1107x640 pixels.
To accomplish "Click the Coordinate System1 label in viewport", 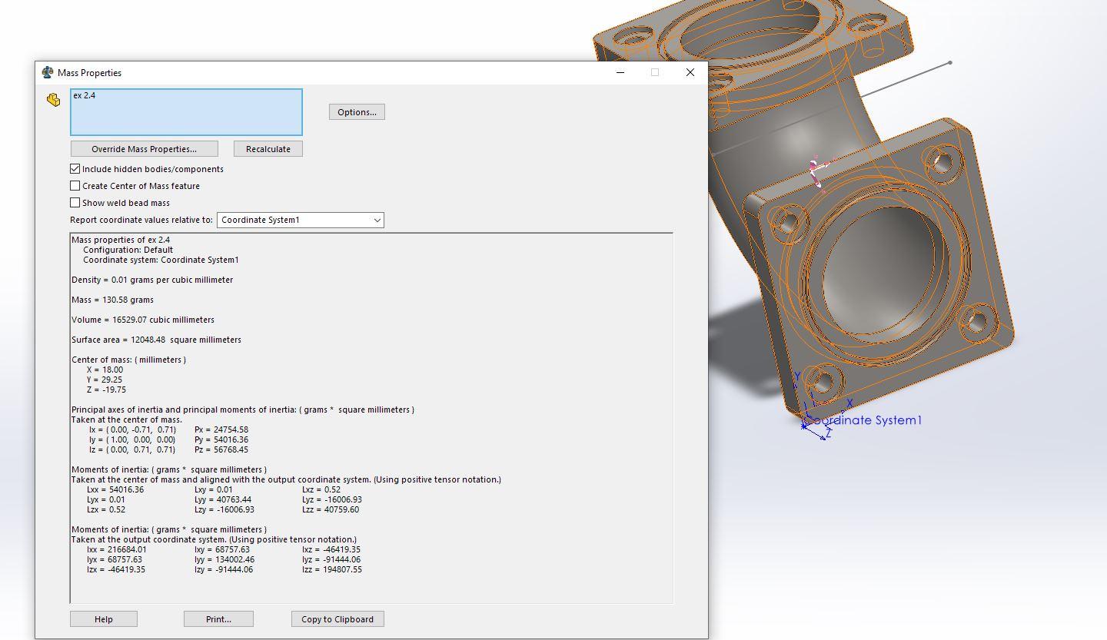I will 863,420.
